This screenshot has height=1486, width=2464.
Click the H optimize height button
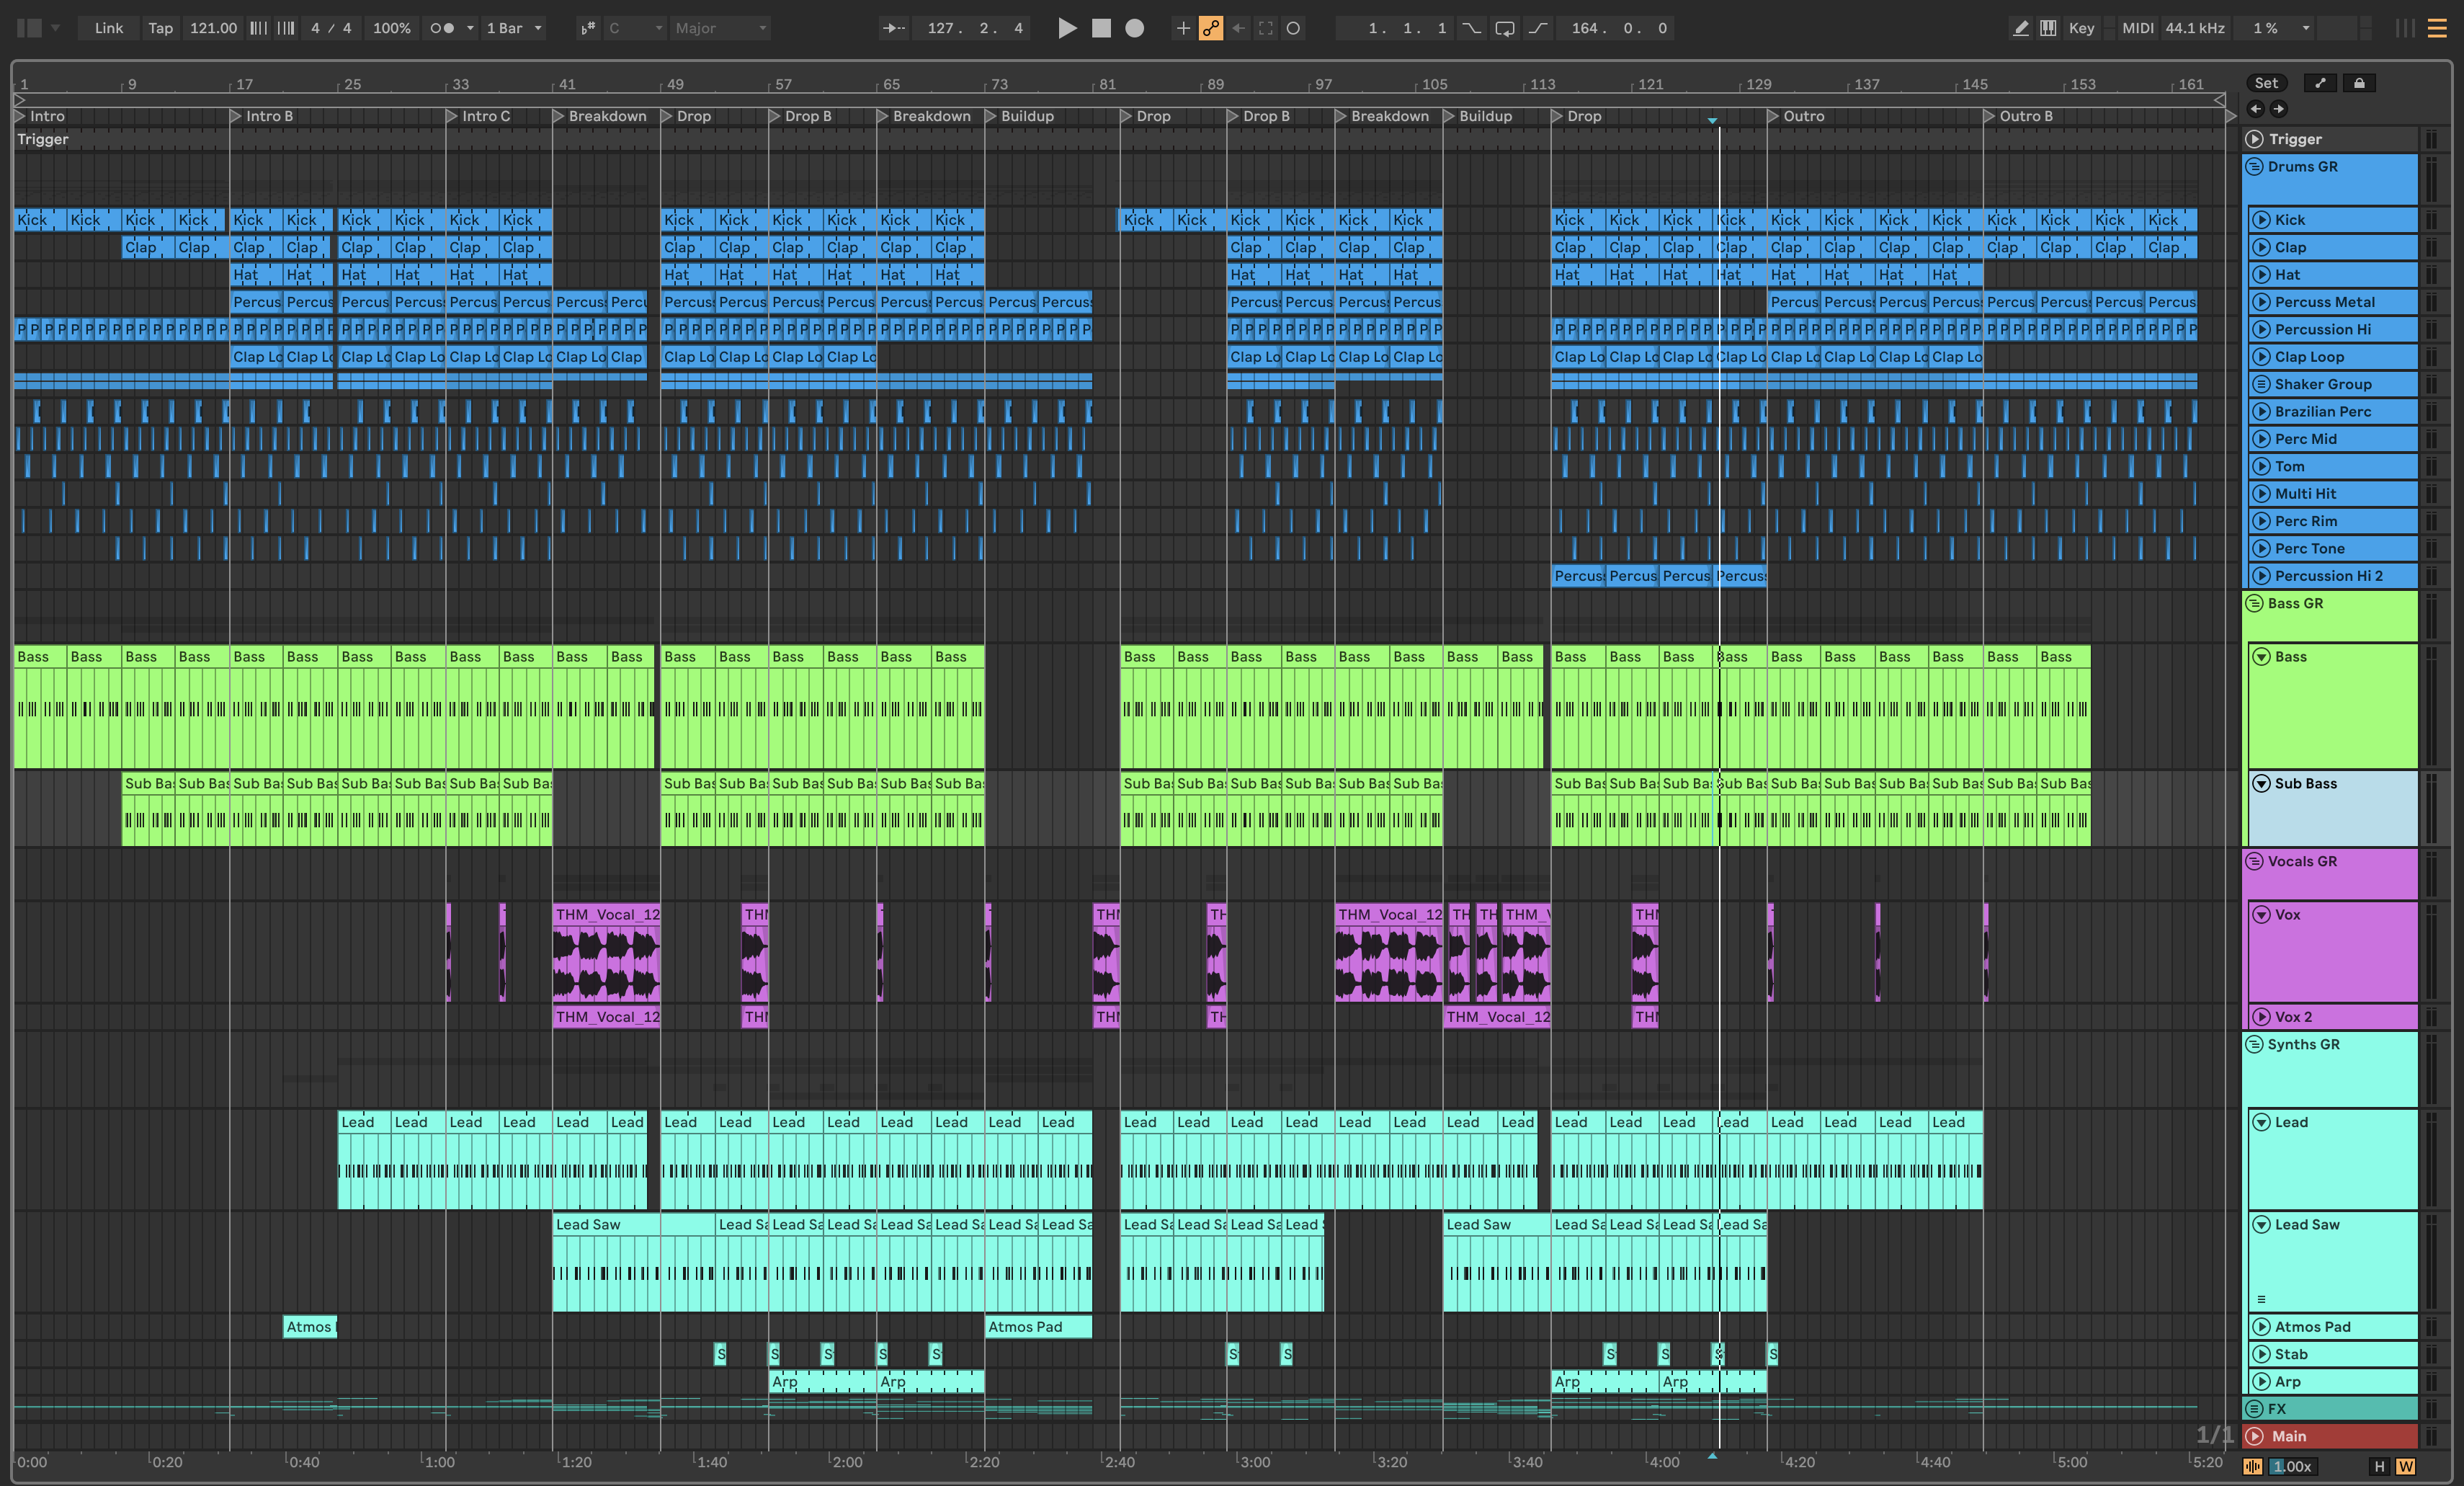[x=2379, y=1466]
